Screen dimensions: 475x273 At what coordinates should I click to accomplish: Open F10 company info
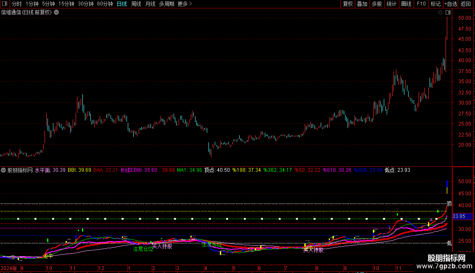[421, 4]
